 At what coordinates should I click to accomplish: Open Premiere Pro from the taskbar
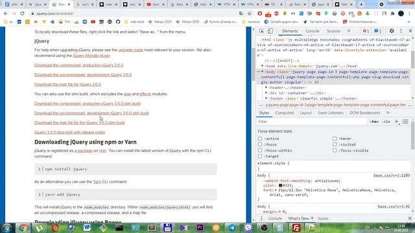point(200,228)
